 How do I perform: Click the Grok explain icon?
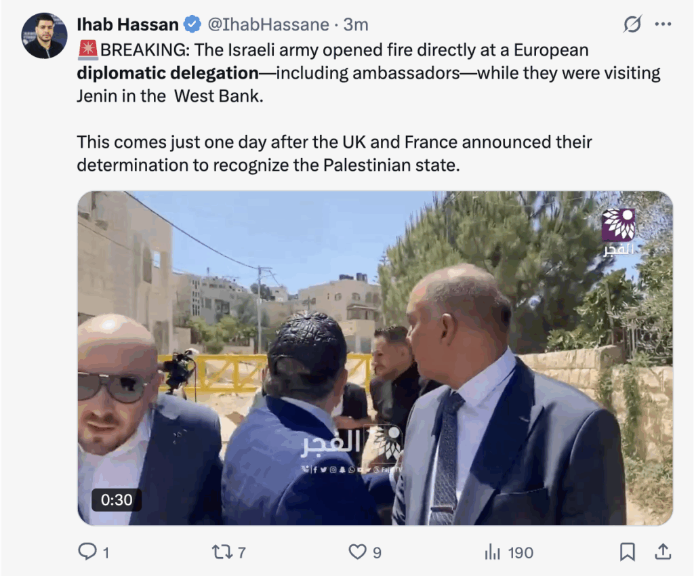click(632, 24)
